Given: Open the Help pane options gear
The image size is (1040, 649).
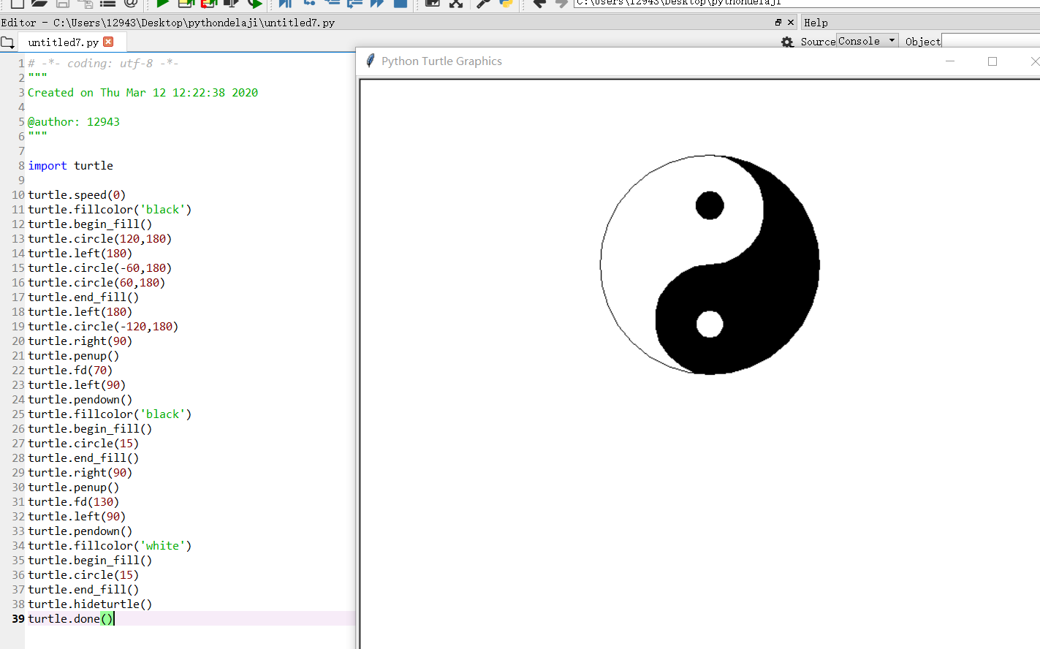Looking at the screenshot, I should pyautogui.click(x=787, y=42).
